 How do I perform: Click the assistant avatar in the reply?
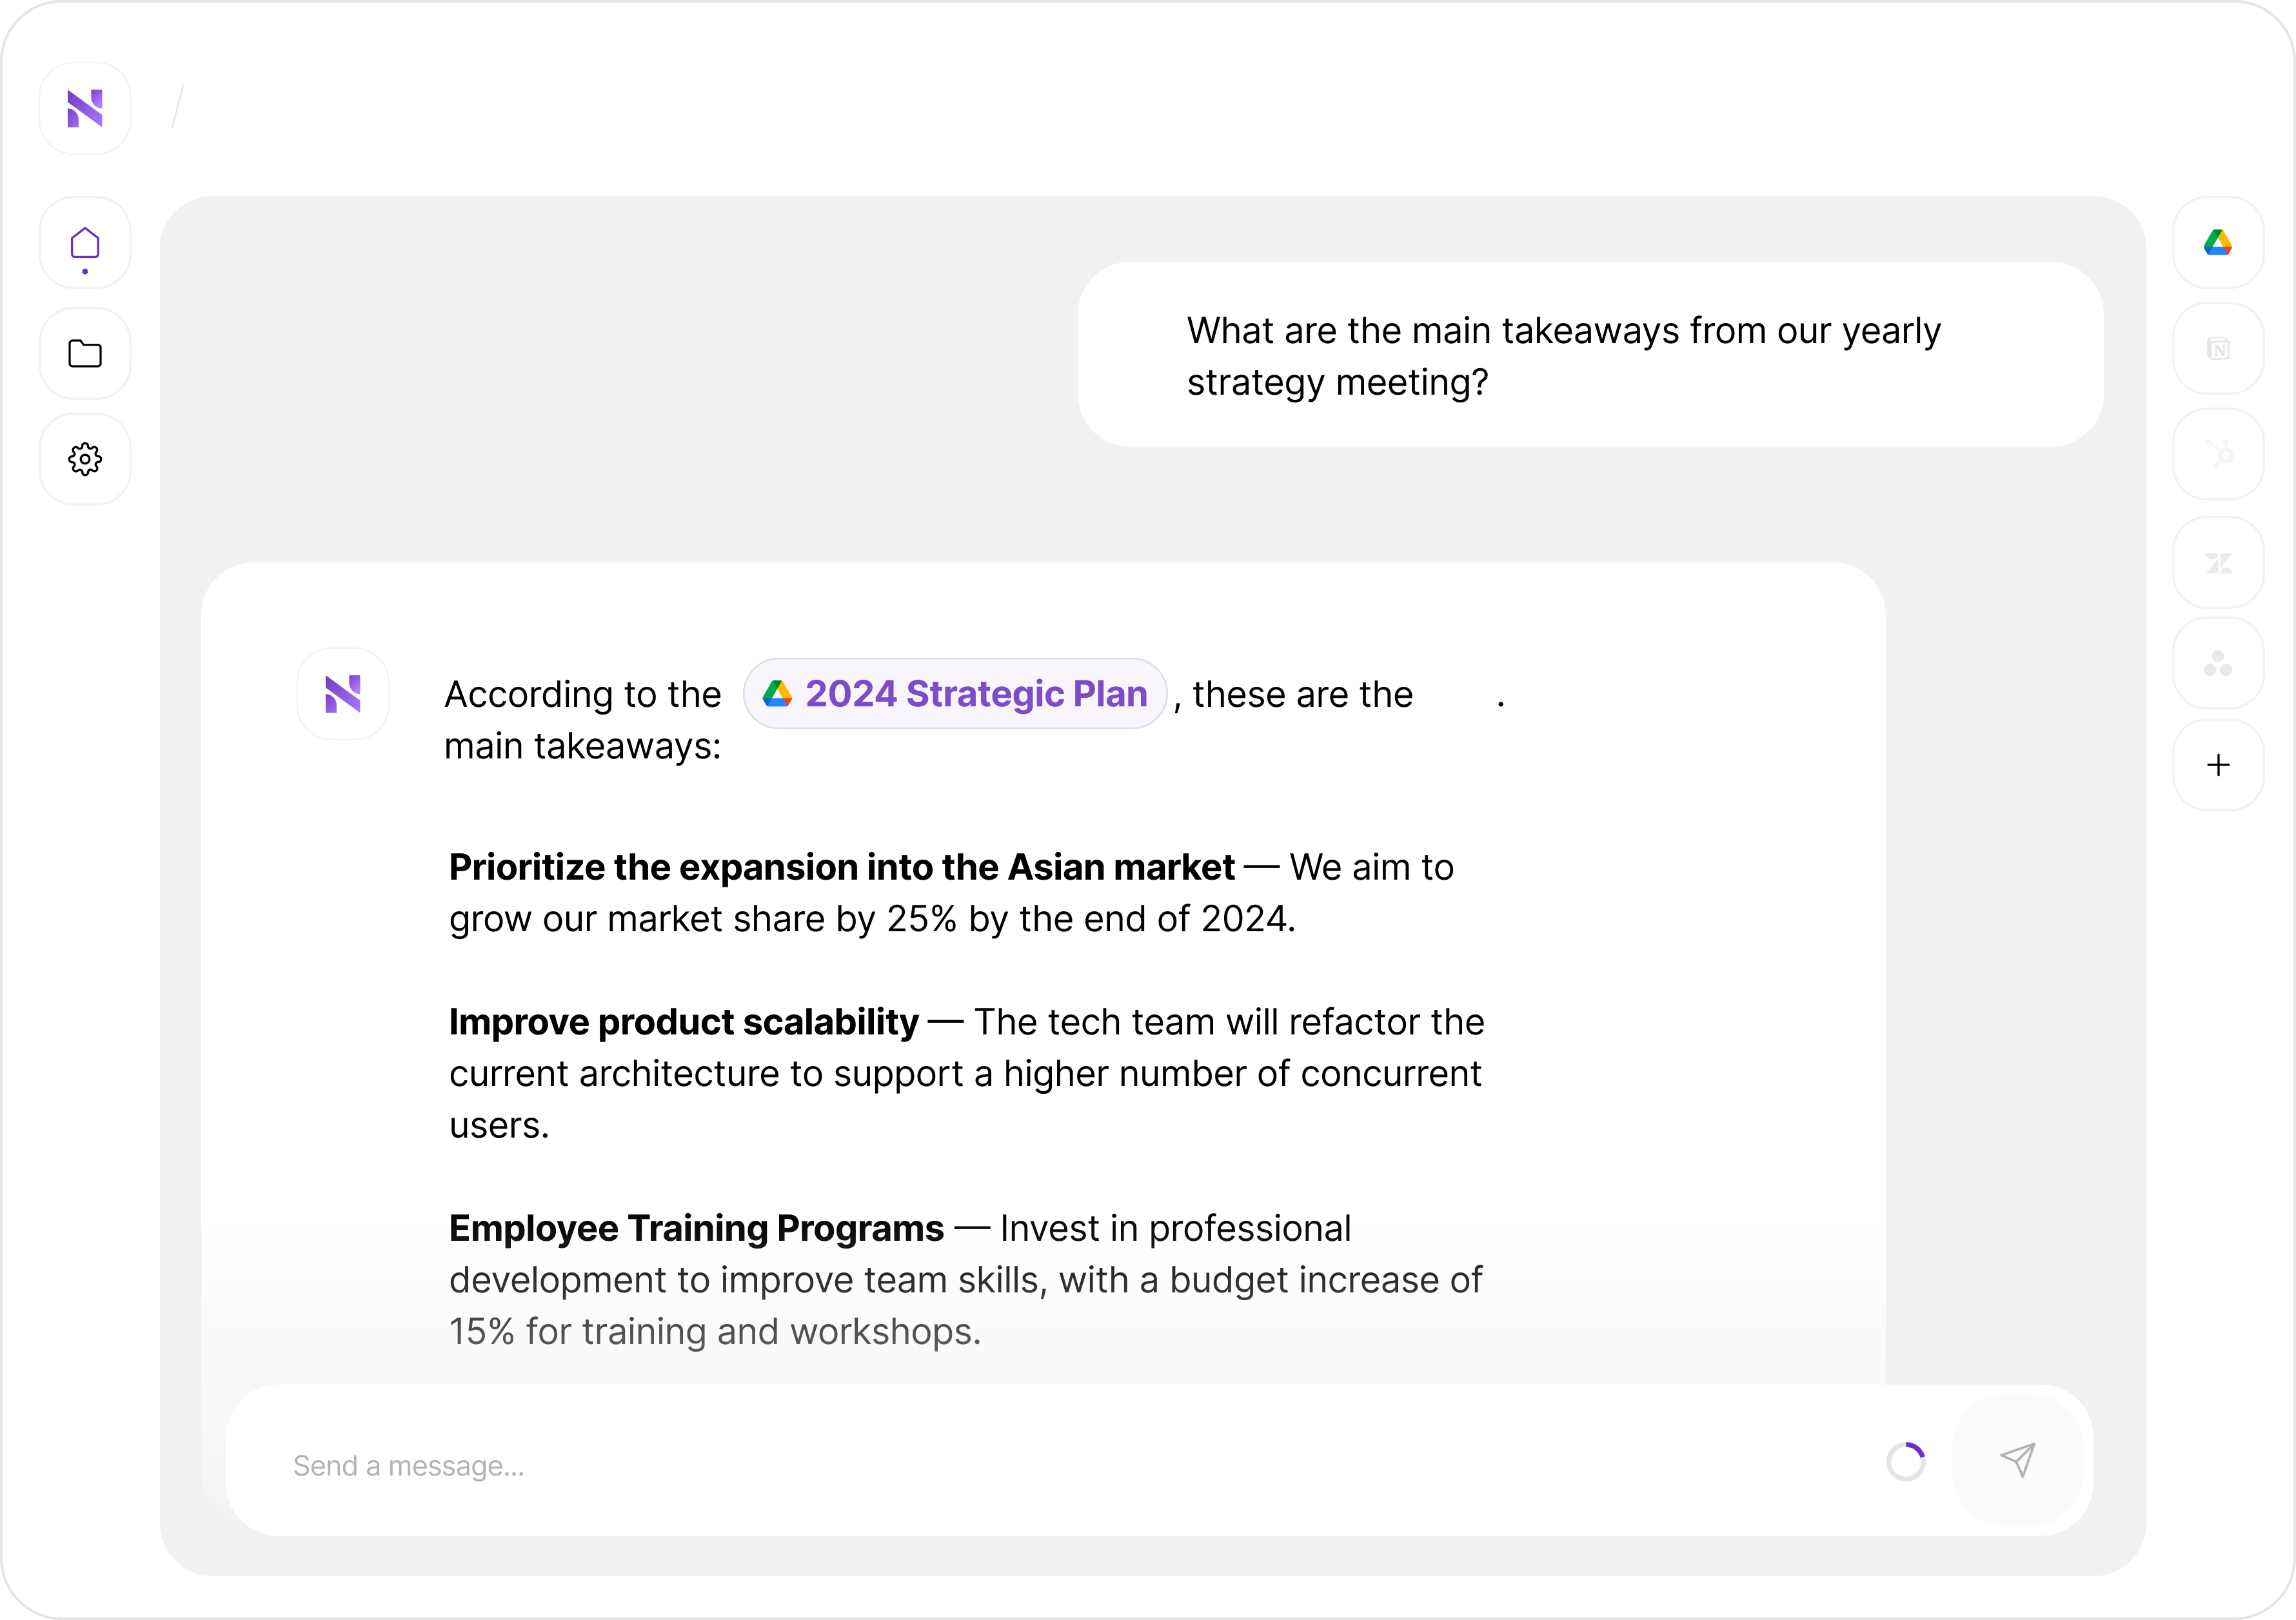coord(343,694)
